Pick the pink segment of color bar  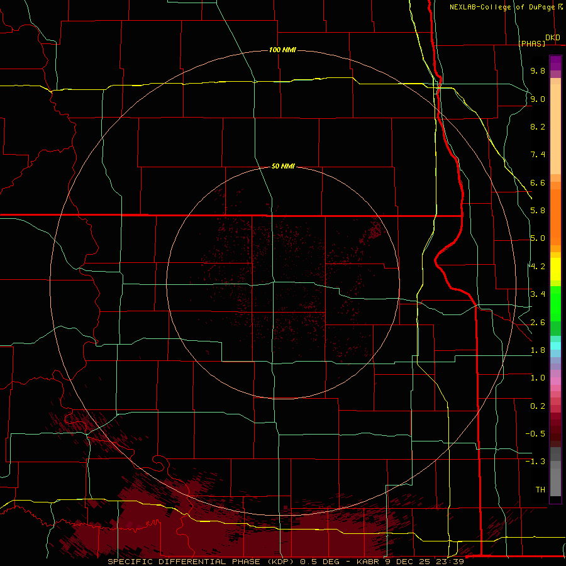555,381
